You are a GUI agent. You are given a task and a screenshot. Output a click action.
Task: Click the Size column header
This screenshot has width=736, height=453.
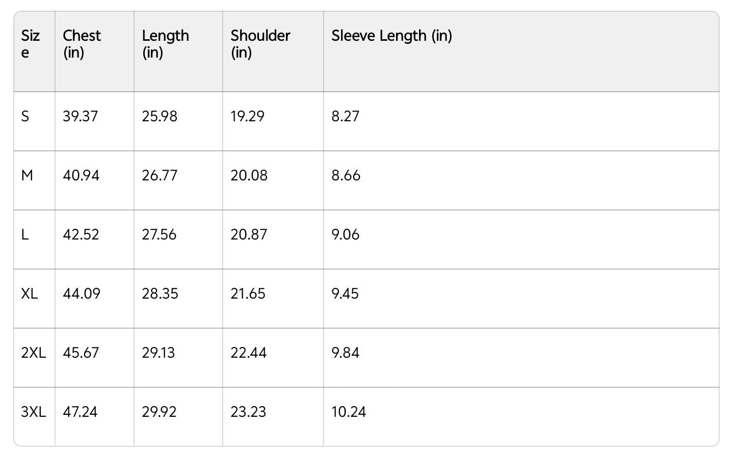pyautogui.click(x=30, y=44)
